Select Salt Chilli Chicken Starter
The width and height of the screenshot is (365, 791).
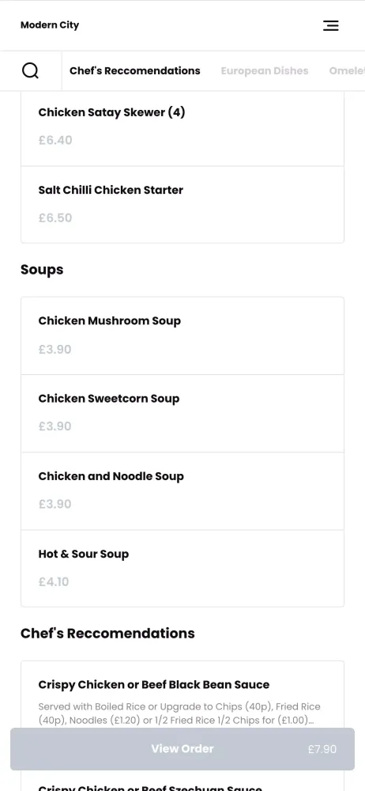coord(182,204)
